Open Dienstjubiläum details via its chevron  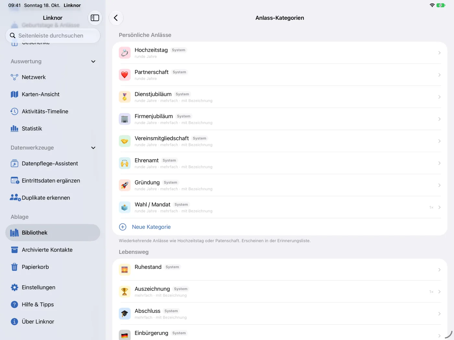pyautogui.click(x=439, y=97)
